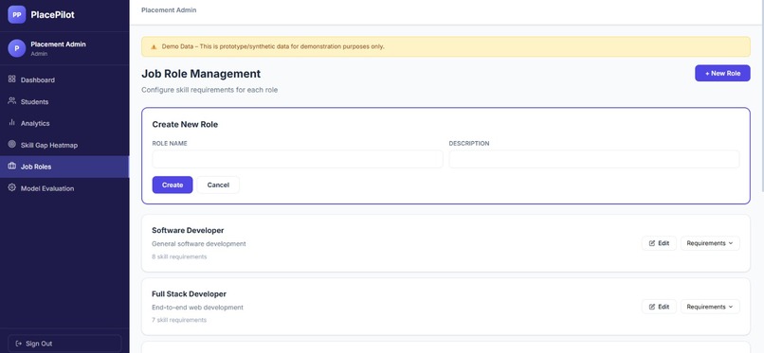764x353 pixels.
Task: Click the Create button
Action: (x=173, y=185)
